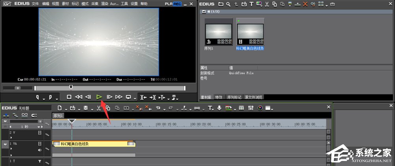Screen dimensions: 395x166
Task: Toggle audio mute speaker on the 1 VA track
Action: pos(39,150)
